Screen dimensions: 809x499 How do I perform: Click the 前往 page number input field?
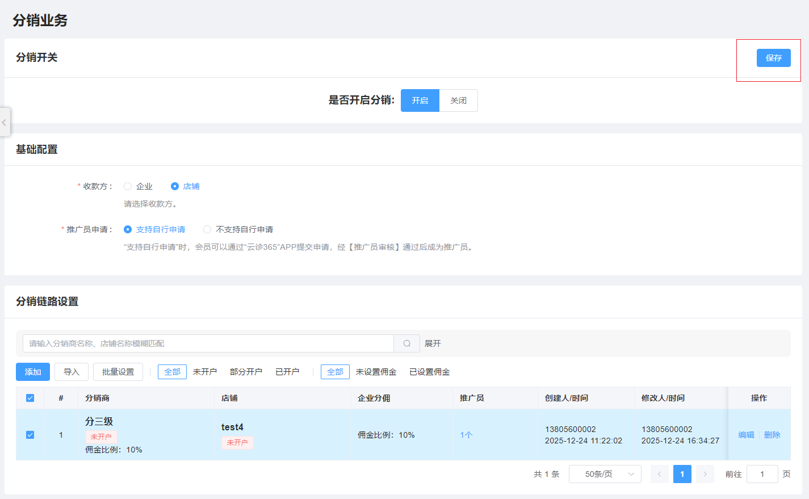762,474
